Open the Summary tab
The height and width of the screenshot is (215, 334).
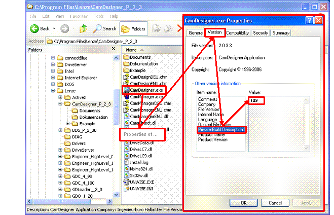click(x=280, y=33)
